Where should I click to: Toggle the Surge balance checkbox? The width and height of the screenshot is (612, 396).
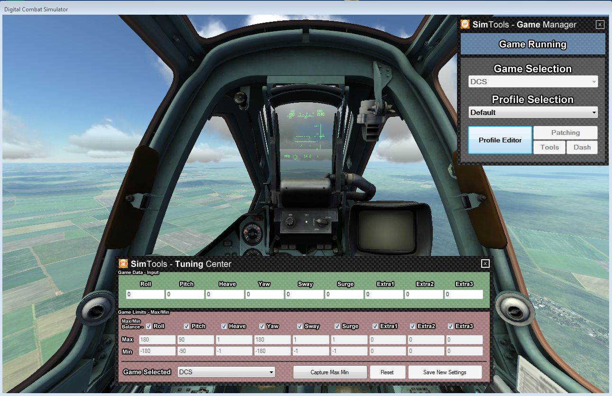pos(338,326)
